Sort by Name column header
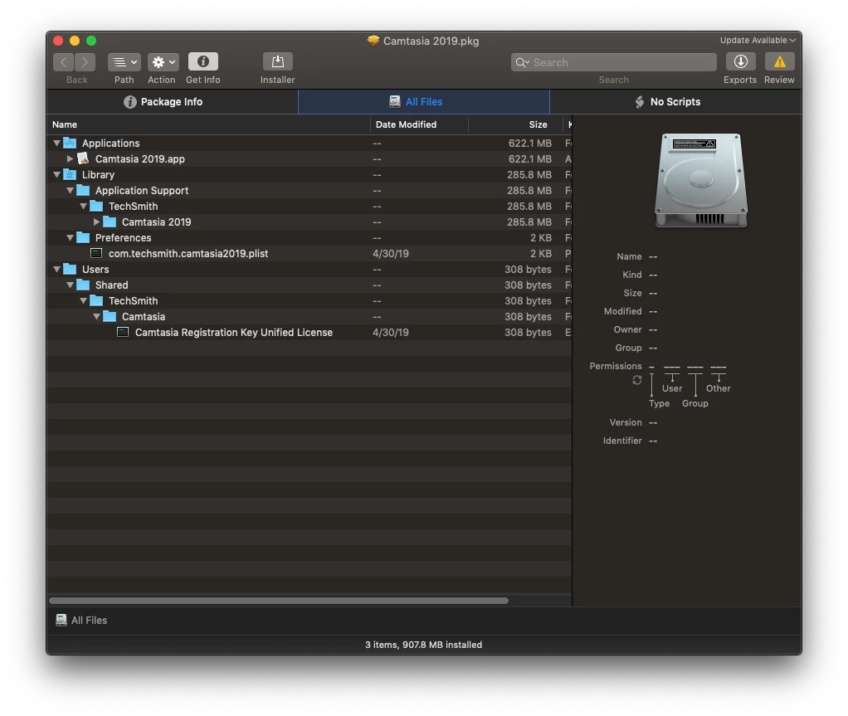The image size is (848, 716). (208, 124)
